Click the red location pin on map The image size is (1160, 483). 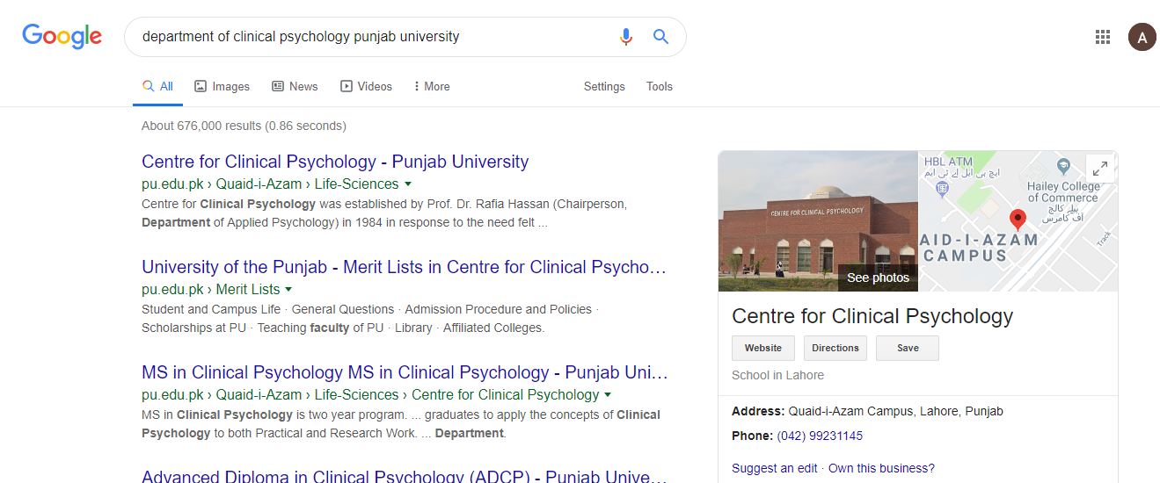click(x=1018, y=220)
